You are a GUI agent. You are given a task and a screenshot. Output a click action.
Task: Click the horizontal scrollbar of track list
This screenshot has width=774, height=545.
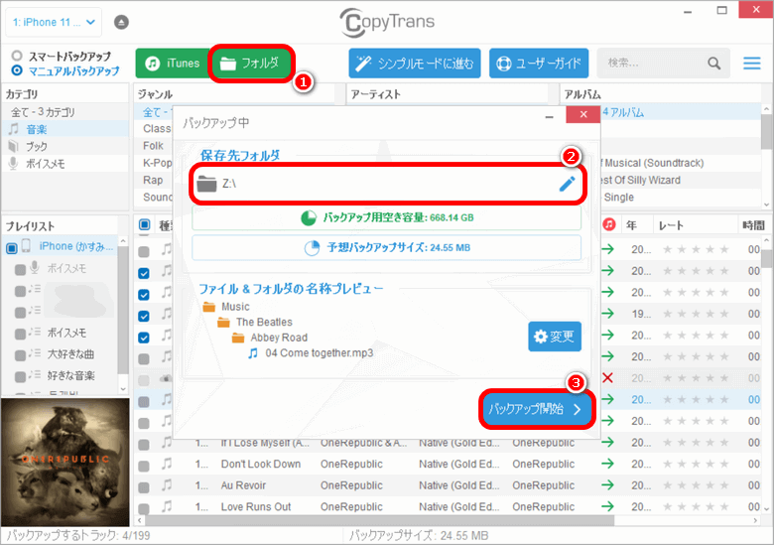pos(379,520)
